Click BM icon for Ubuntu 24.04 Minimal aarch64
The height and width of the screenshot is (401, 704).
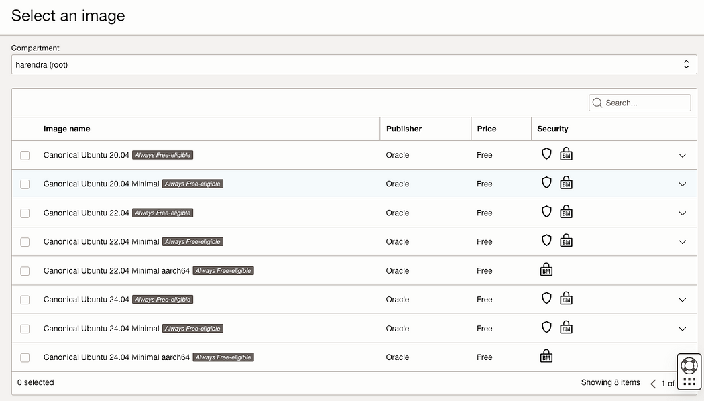click(546, 356)
